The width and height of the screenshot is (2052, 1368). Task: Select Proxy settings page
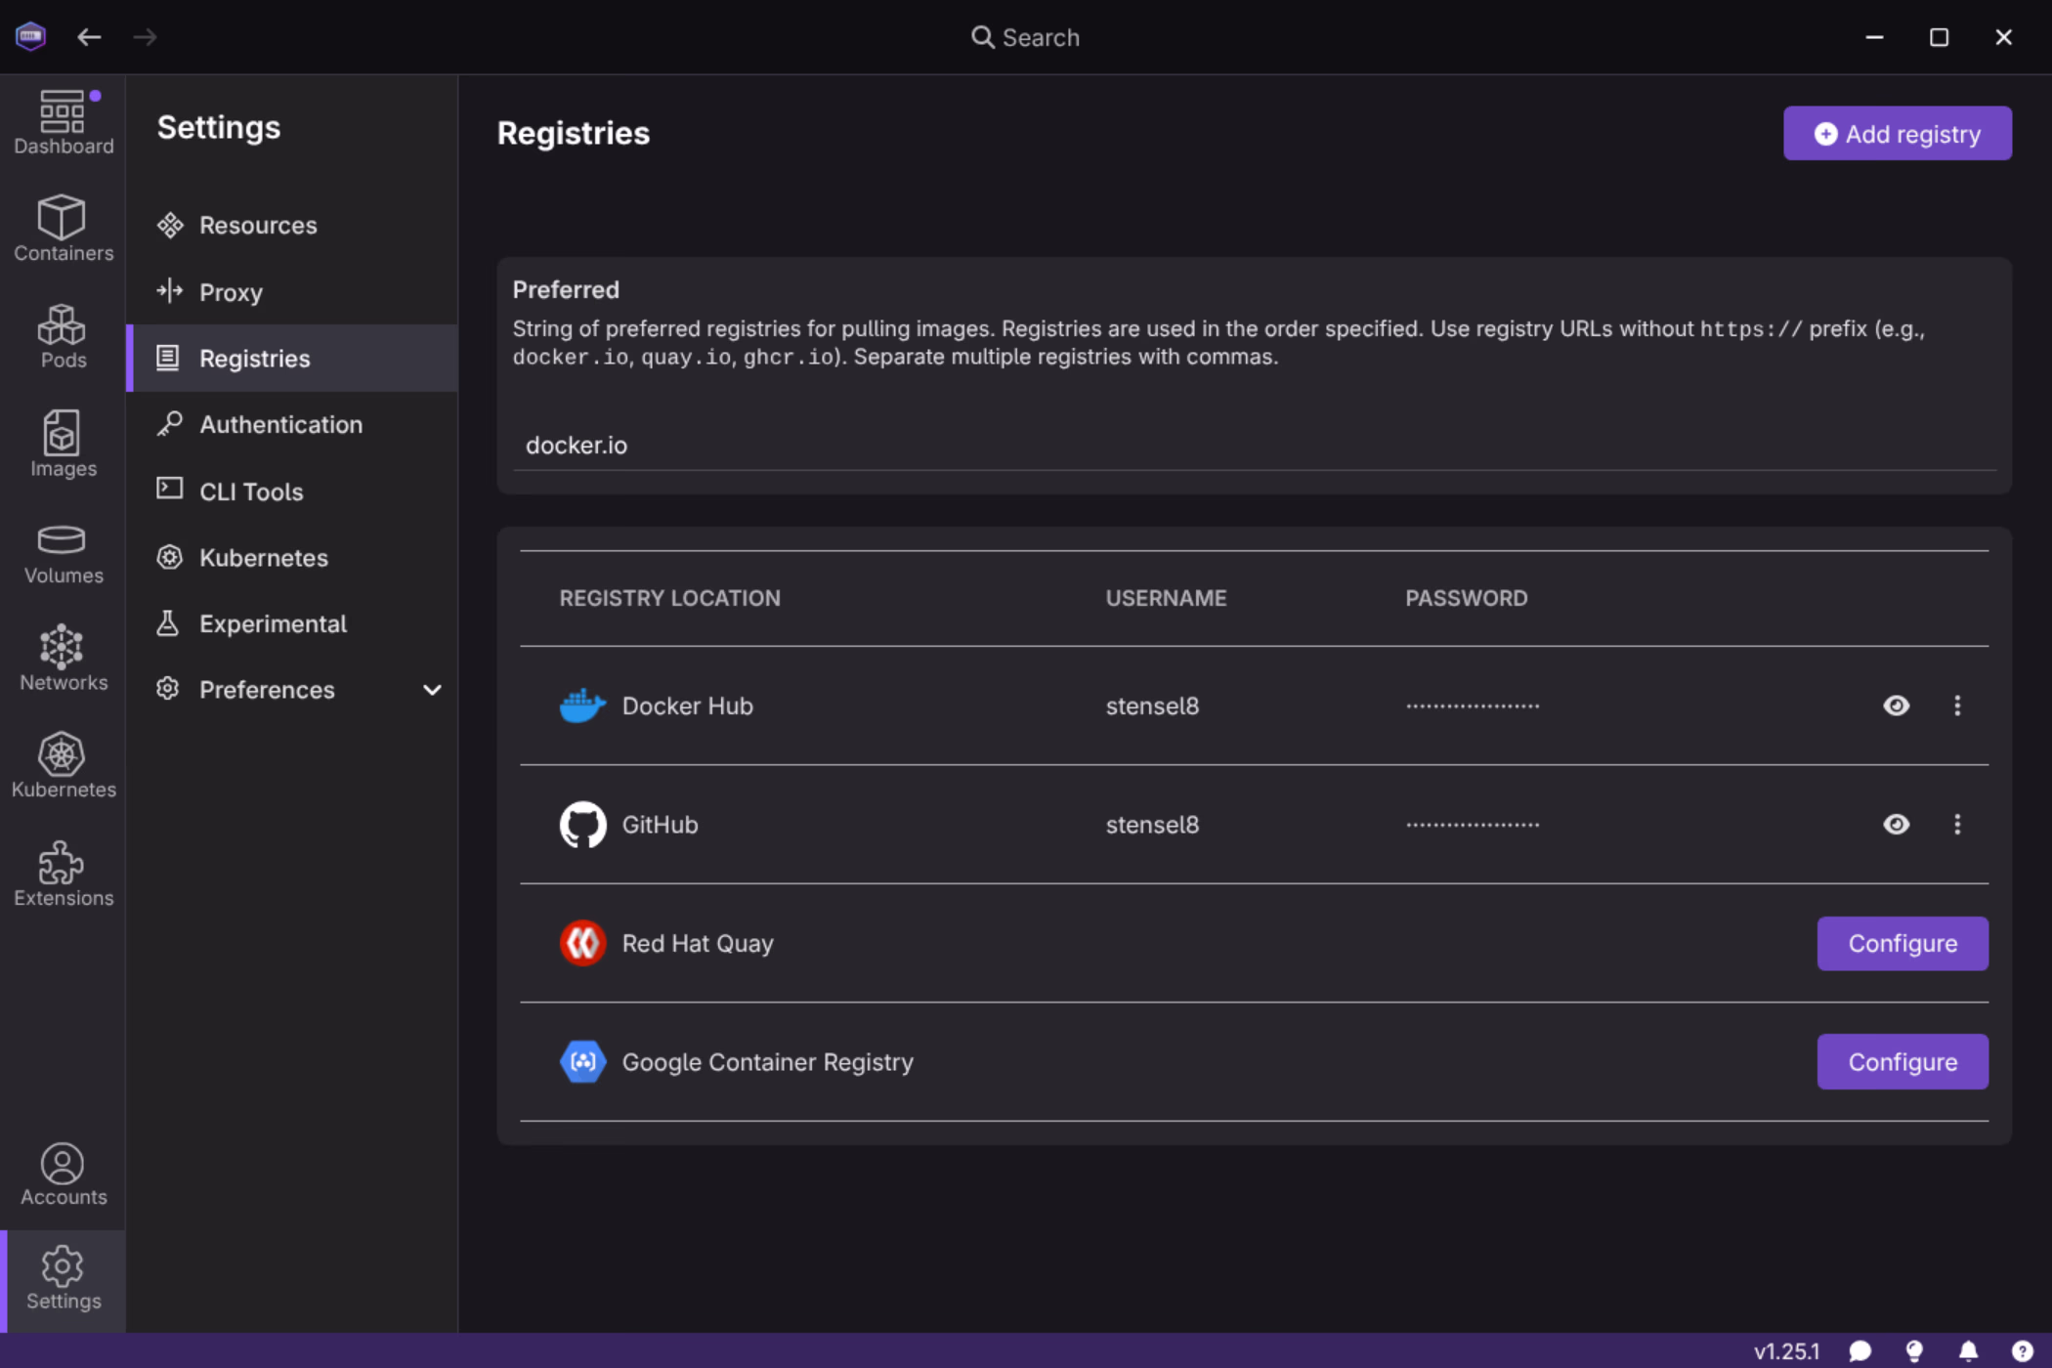[292, 292]
